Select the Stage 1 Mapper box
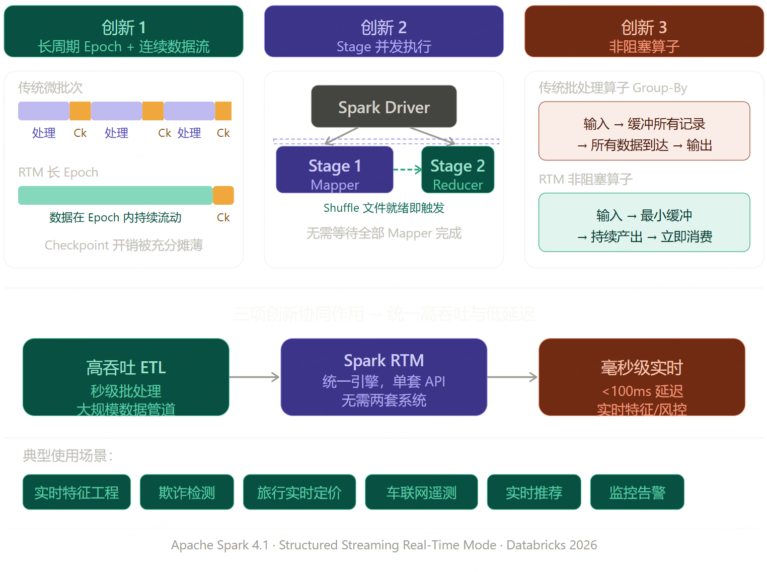Viewport: 767px width, 572px height. click(x=335, y=170)
